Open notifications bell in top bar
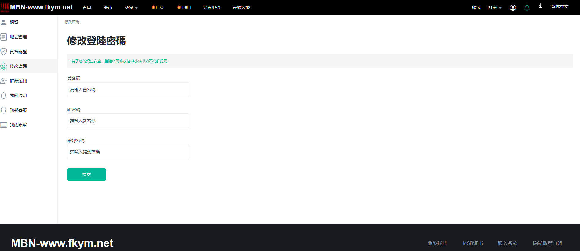The image size is (580, 251). click(x=527, y=8)
